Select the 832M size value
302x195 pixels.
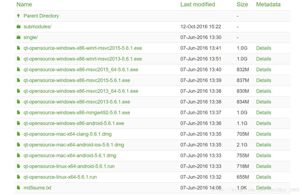pos(243,70)
